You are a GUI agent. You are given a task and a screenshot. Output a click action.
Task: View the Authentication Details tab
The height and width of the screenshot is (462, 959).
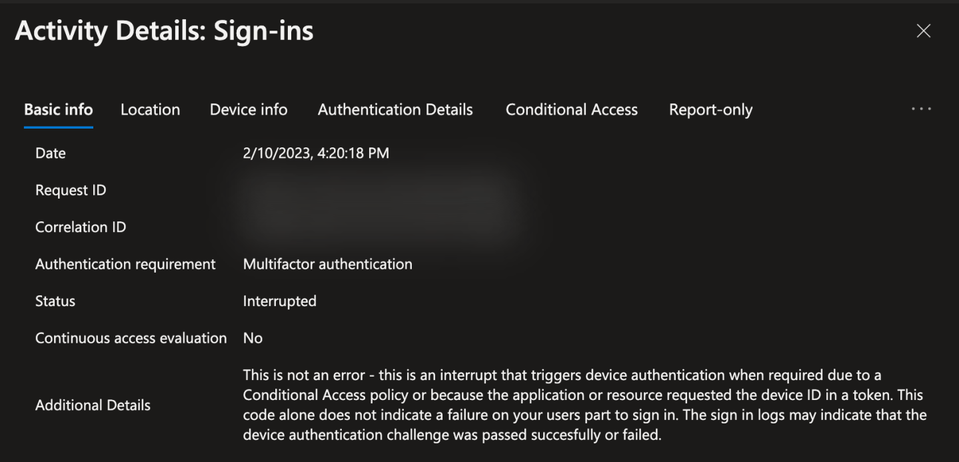click(x=395, y=109)
